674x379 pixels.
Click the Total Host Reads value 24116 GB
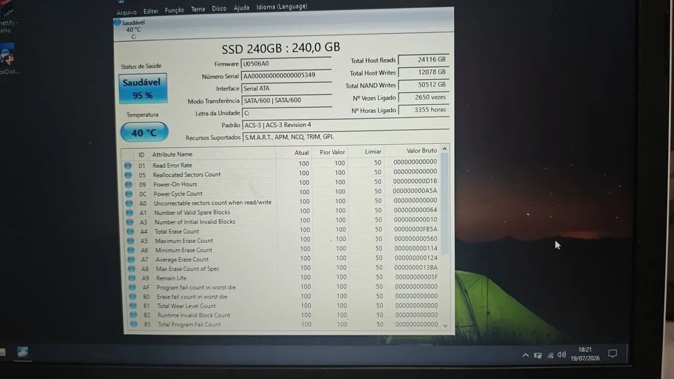[423, 59]
